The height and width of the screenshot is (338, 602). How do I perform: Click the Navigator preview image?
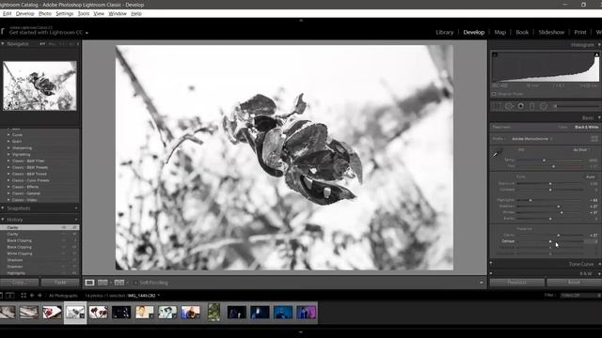click(40, 85)
